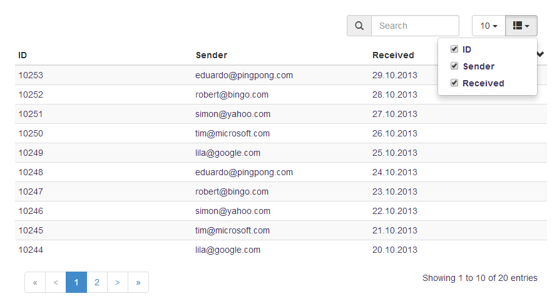Sort by Received column header
Screen dimensions: 557x306
click(x=393, y=55)
